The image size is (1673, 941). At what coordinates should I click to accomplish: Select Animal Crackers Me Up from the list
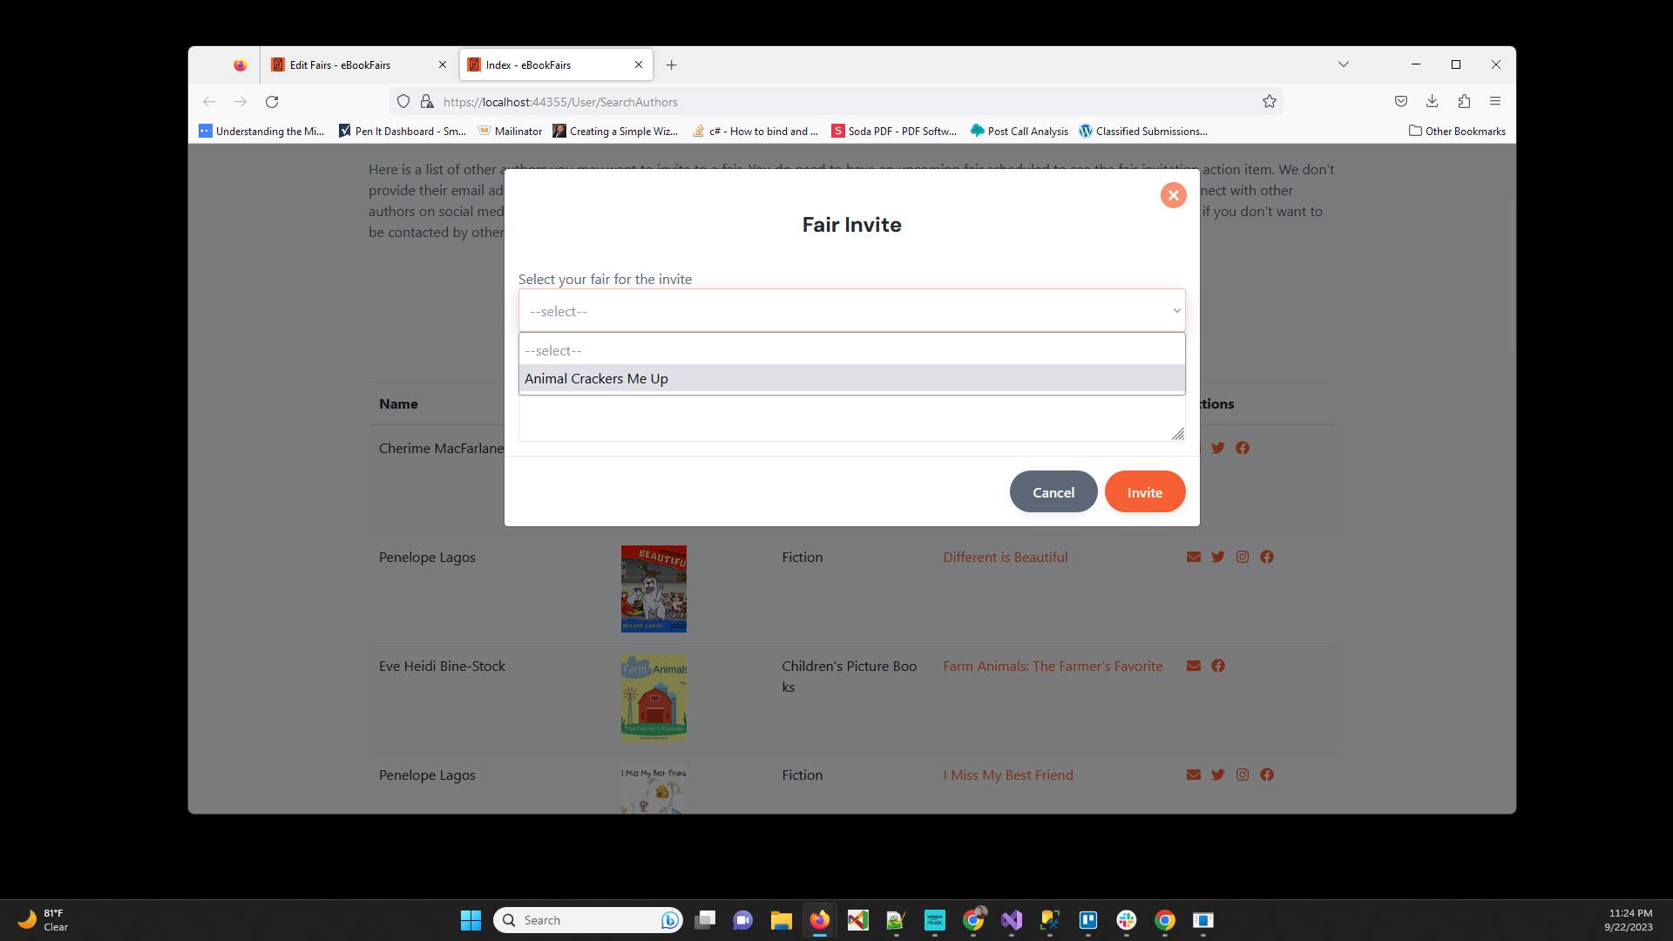(x=596, y=378)
